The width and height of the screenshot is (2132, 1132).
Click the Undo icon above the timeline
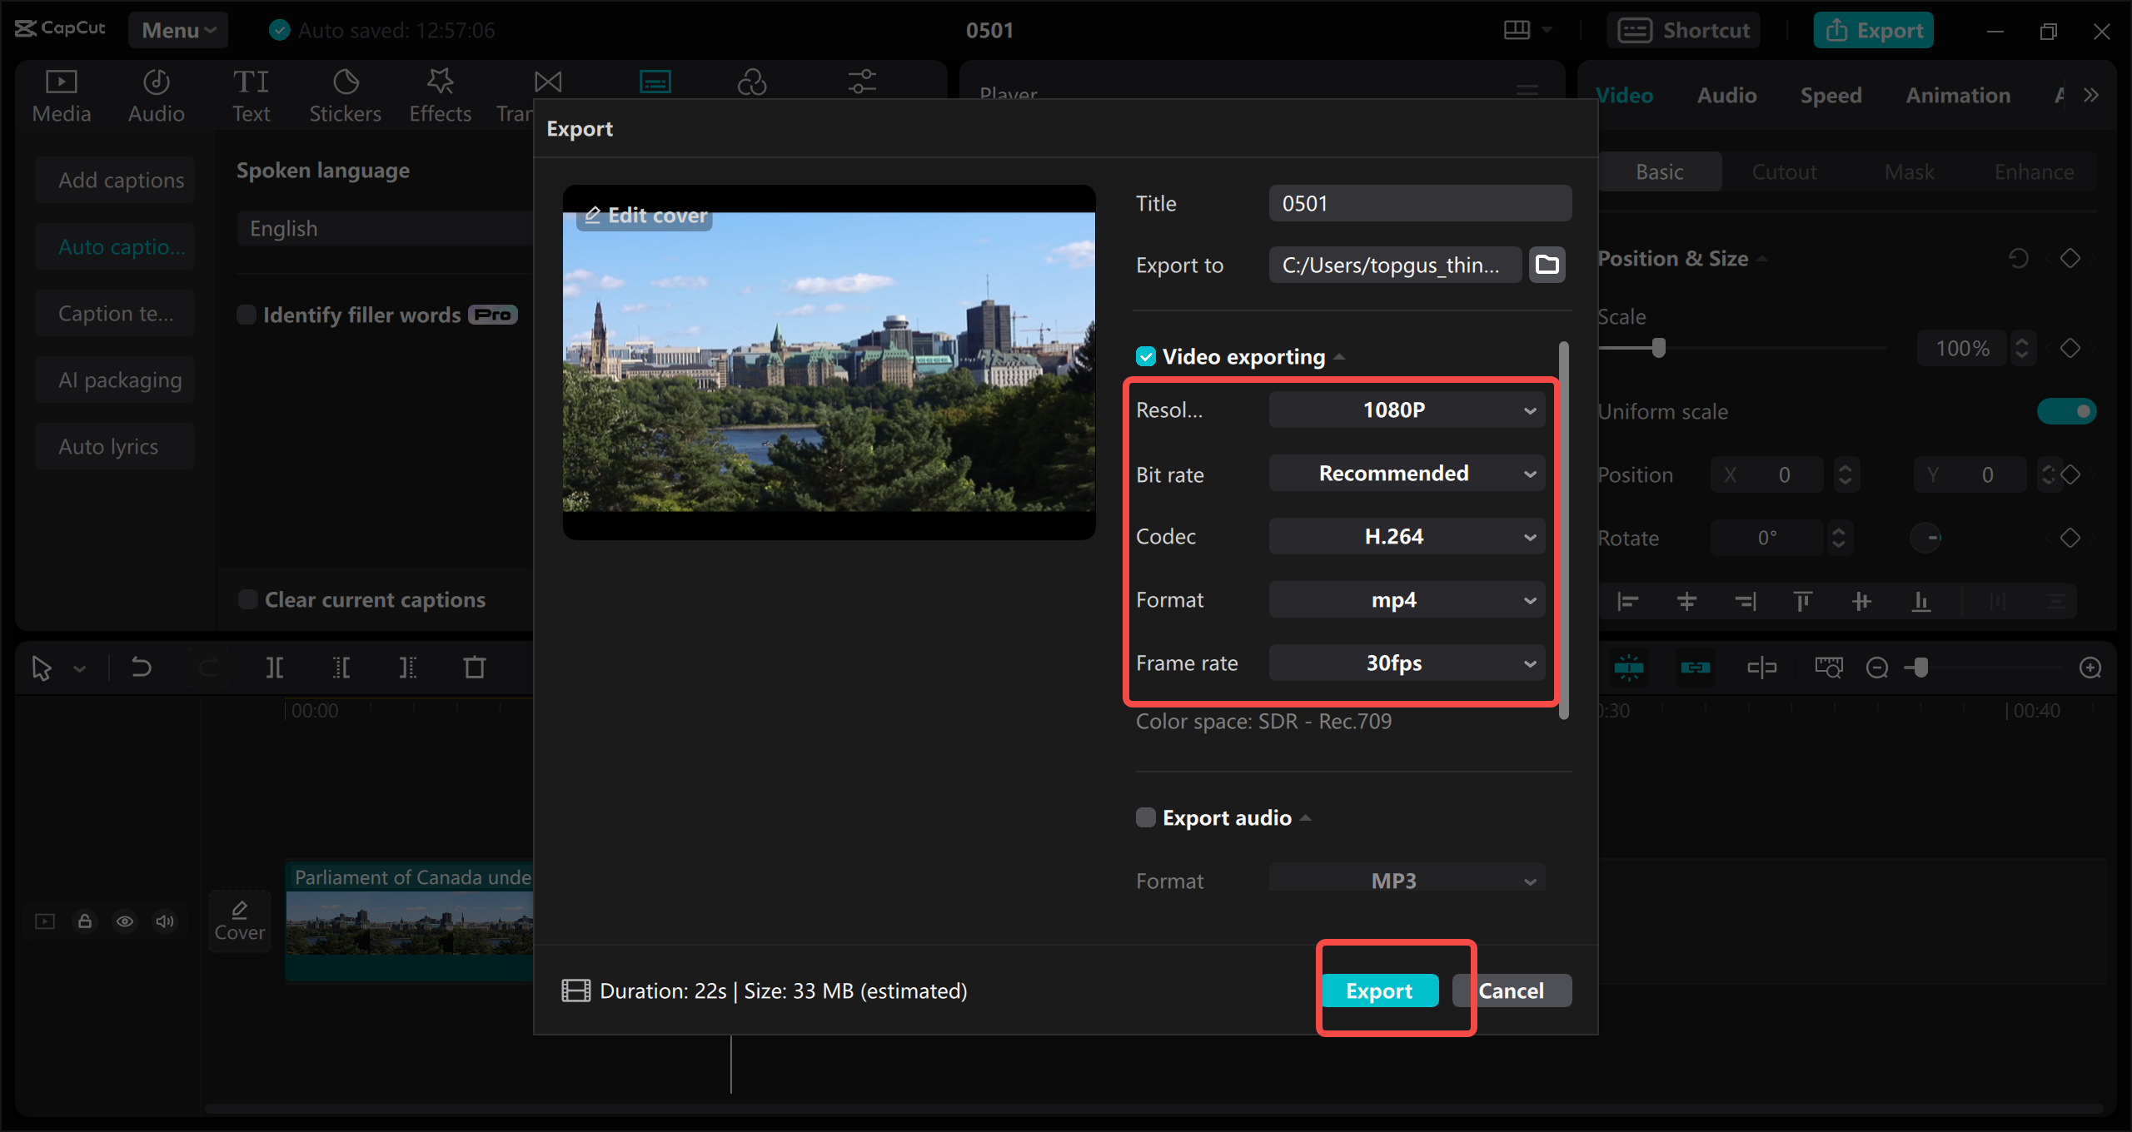point(140,667)
